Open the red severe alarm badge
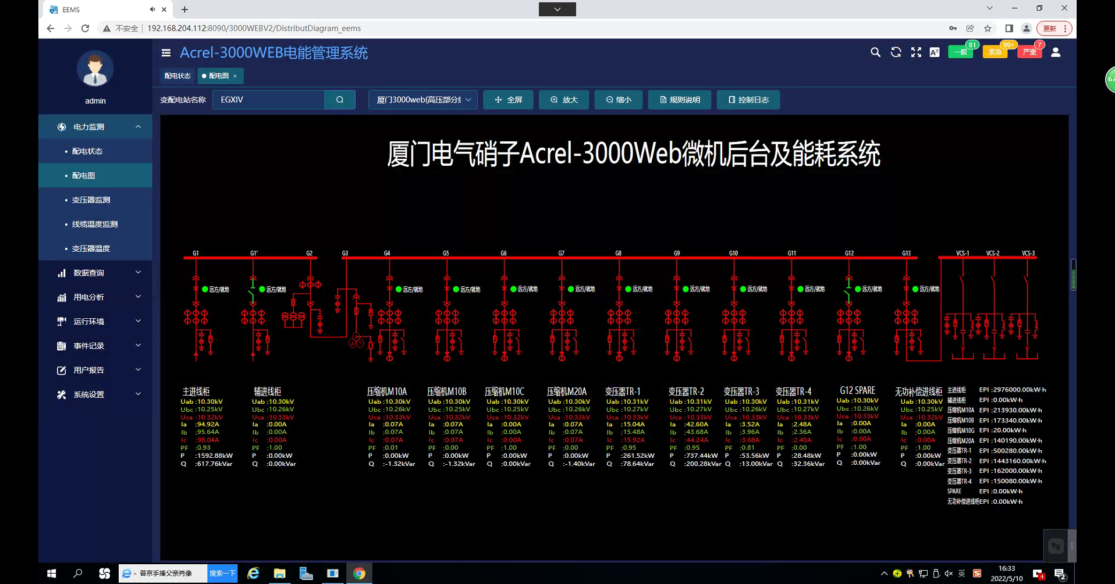1115x584 pixels. click(1029, 52)
